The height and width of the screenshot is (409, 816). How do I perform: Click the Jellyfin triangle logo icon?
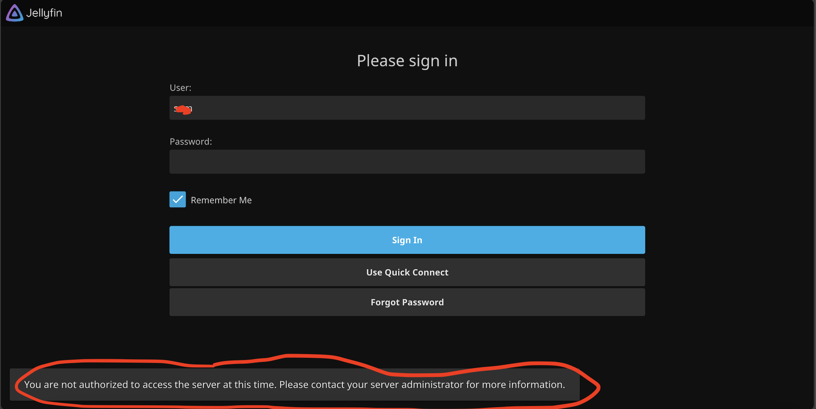pyautogui.click(x=15, y=13)
